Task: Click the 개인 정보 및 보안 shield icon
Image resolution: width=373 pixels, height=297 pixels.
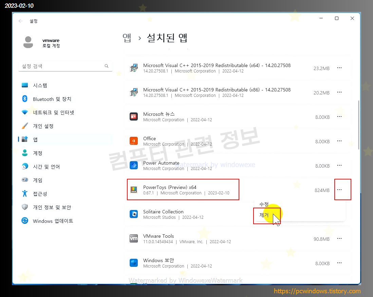Action: (25, 207)
